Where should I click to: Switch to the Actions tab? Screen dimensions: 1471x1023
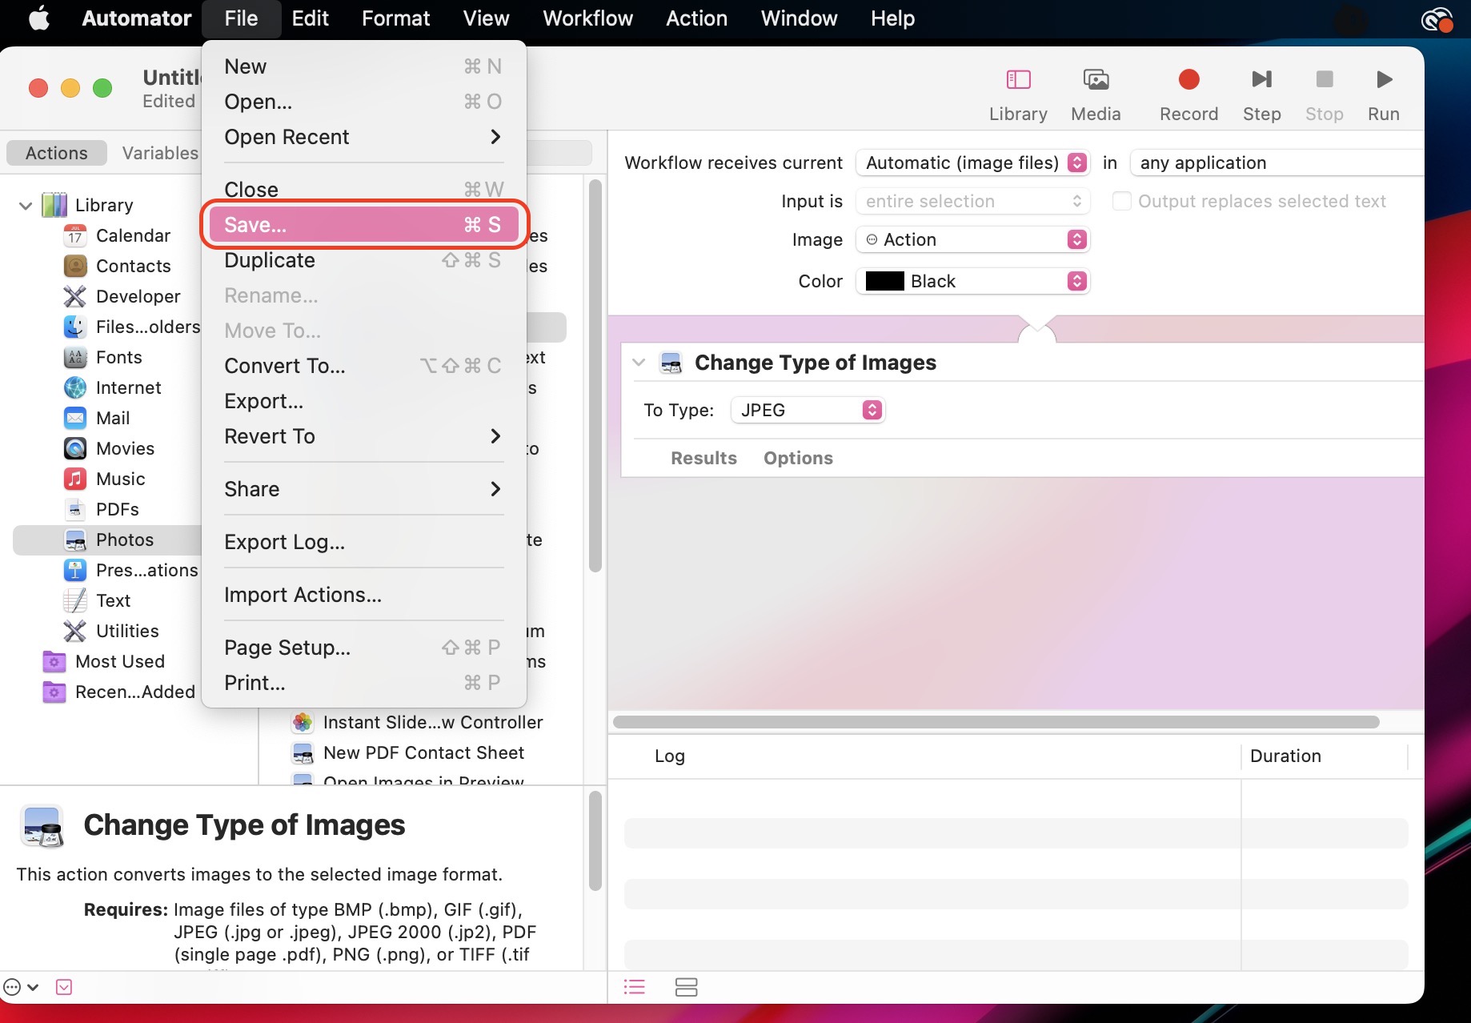[56, 153]
